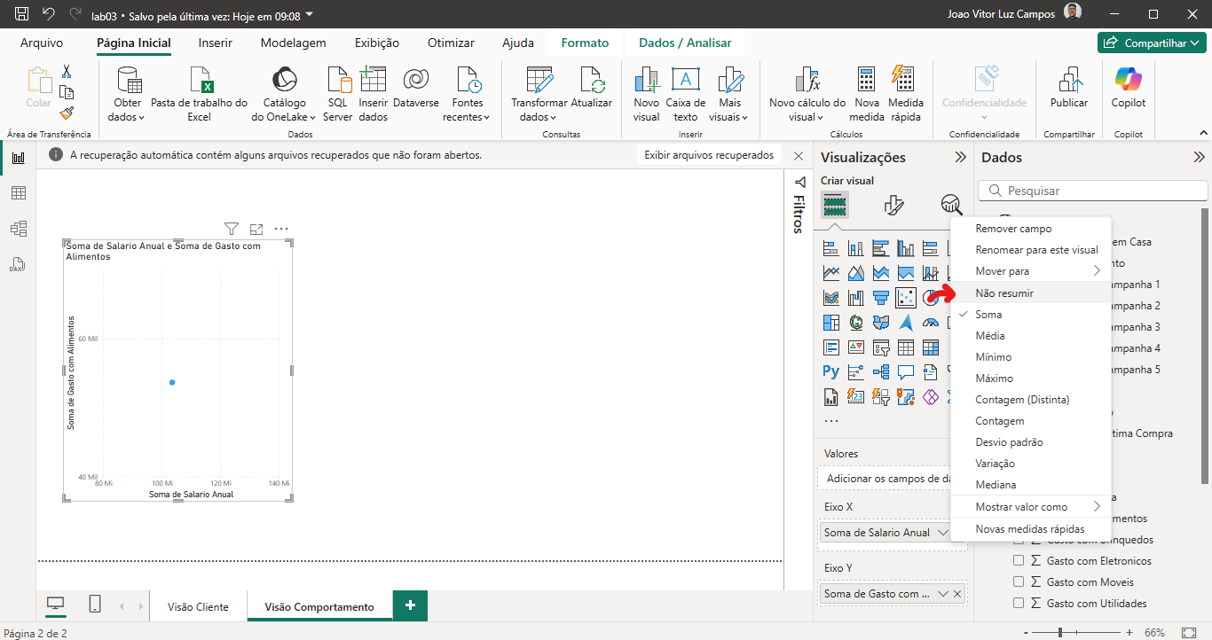
Task: Switch to Table view in left sidebar
Action: 18,193
